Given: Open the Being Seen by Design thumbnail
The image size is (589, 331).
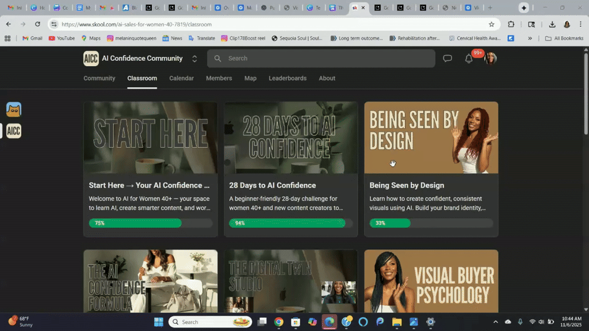Looking at the screenshot, I should click(431, 137).
